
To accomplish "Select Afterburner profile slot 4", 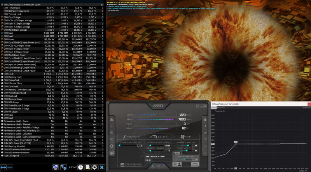I will click(x=205, y=146).
